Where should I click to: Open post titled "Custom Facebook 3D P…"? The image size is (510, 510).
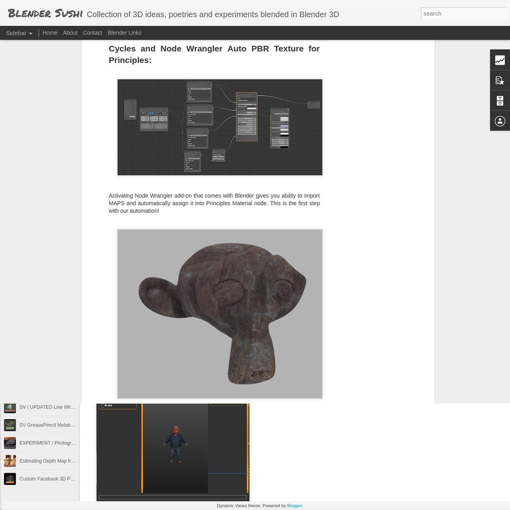47,479
